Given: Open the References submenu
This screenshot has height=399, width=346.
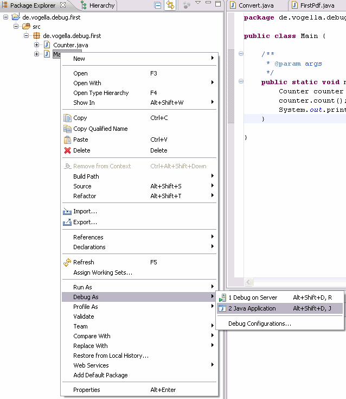Looking at the screenshot, I should [x=139, y=237].
